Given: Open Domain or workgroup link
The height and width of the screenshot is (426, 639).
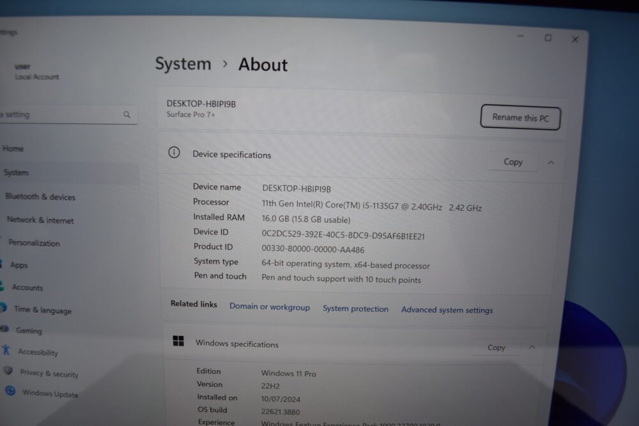Looking at the screenshot, I should point(270,307).
